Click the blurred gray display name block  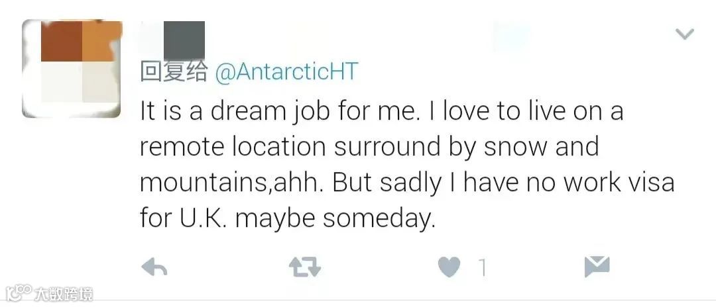click(x=184, y=40)
